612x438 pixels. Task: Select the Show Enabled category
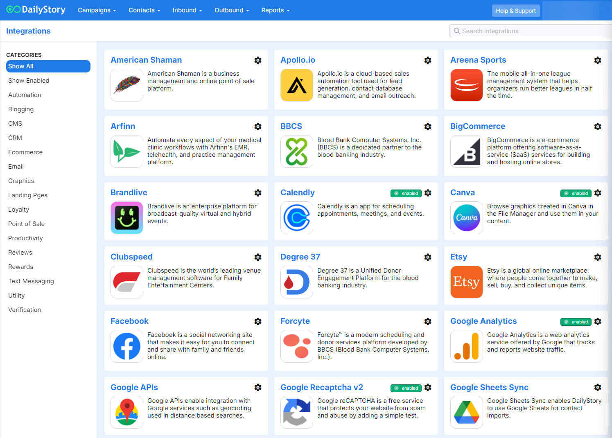29,81
